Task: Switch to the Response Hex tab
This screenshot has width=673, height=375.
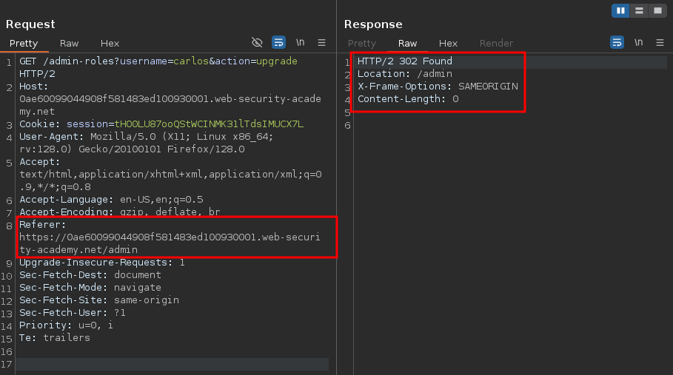Action: pos(448,44)
